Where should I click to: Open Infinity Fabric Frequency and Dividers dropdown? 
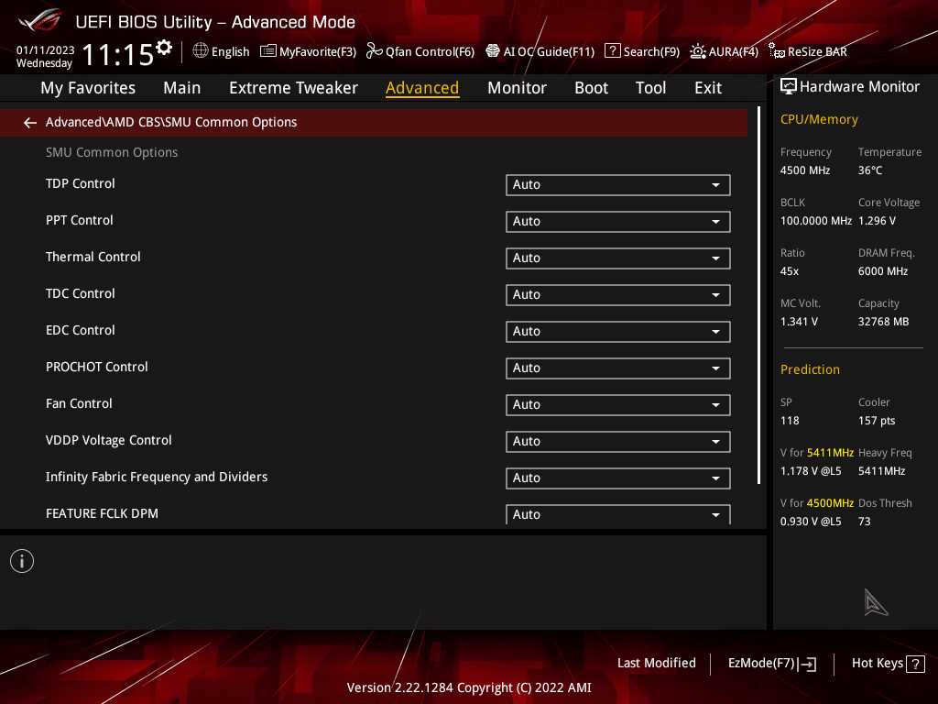[618, 478]
